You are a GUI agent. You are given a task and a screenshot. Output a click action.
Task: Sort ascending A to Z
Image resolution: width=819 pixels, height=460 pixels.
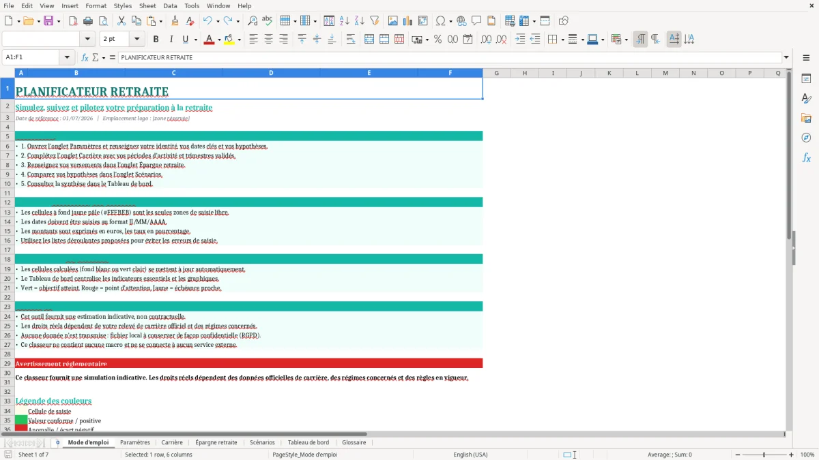click(345, 21)
